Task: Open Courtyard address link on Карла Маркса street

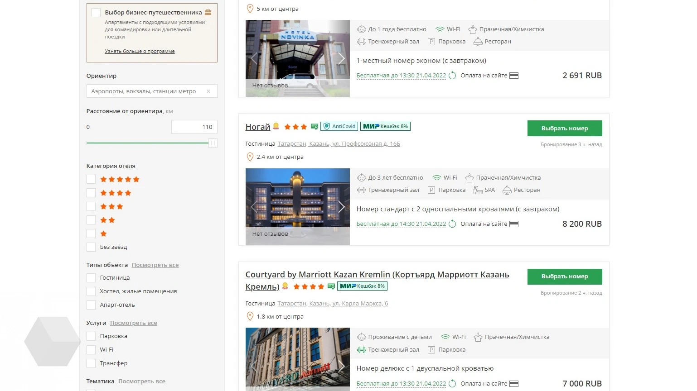Action: 333,303
